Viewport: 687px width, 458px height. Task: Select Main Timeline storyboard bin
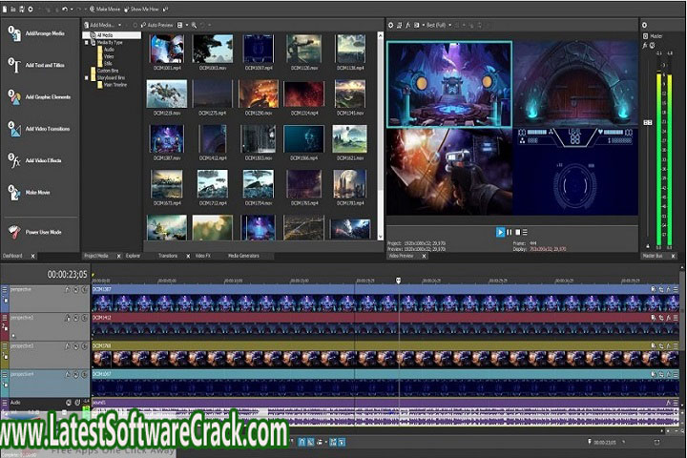coord(114,85)
